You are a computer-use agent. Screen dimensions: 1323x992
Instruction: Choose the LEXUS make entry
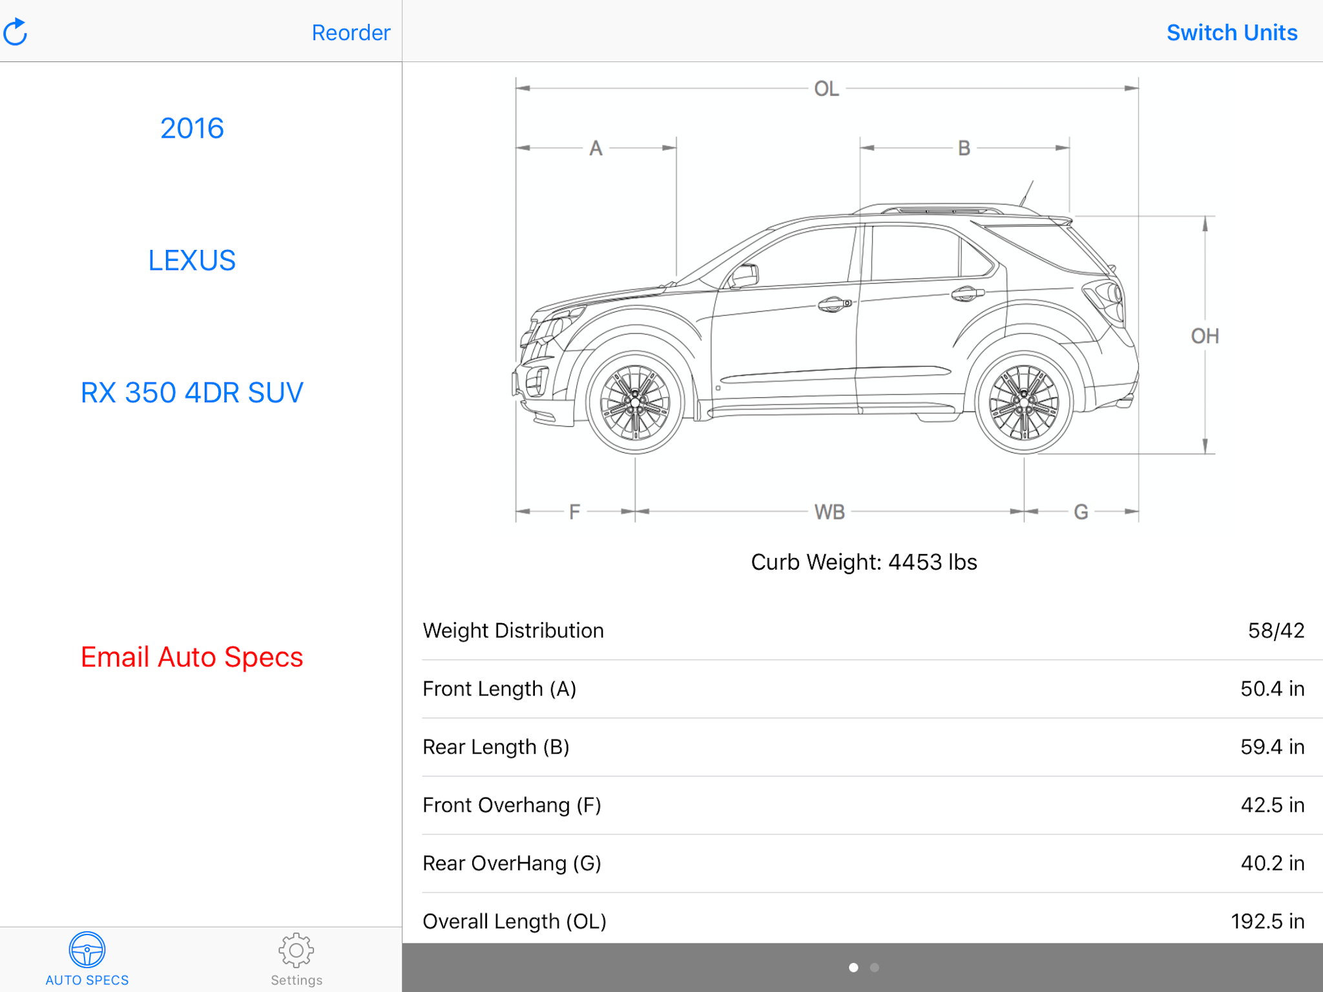tap(192, 261)
